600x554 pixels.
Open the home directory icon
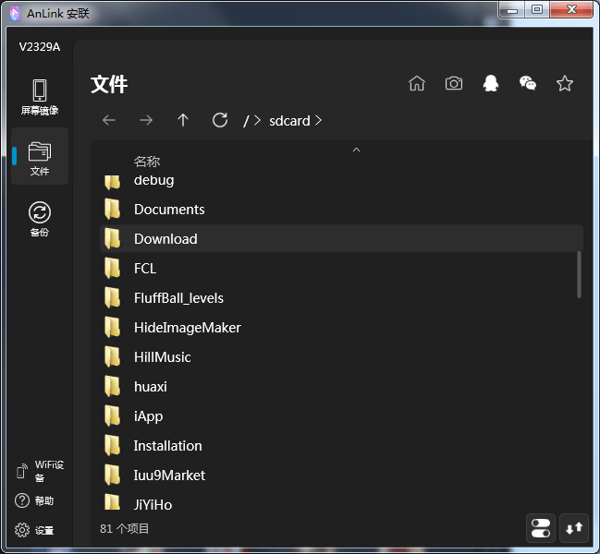pos(417,84)
